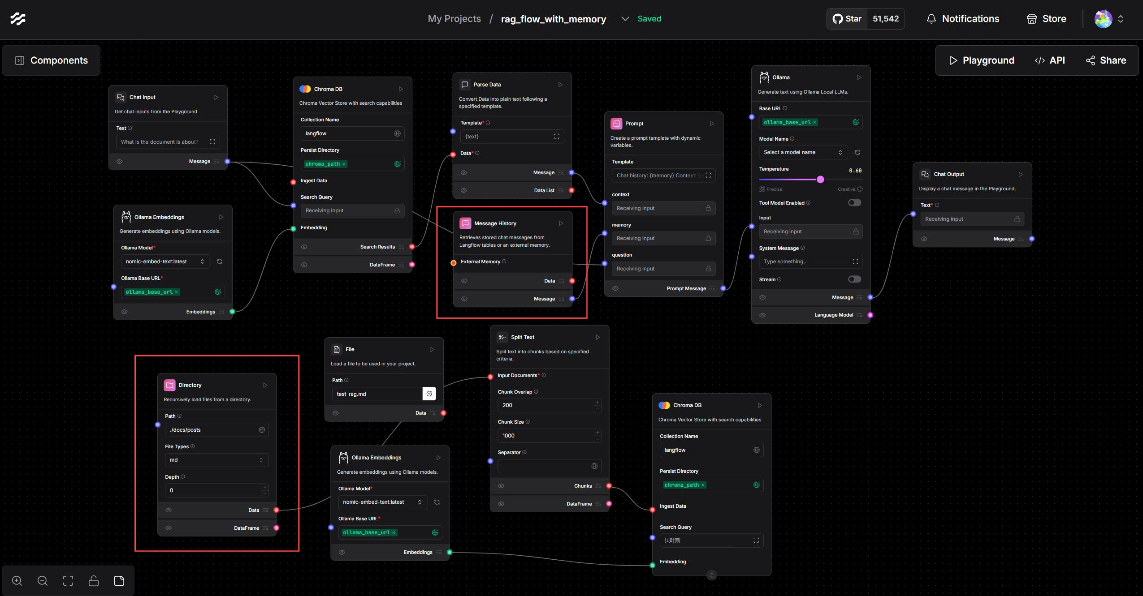
Task: Increase Directory Depth stepper value
Action: (x=265, y=487)
